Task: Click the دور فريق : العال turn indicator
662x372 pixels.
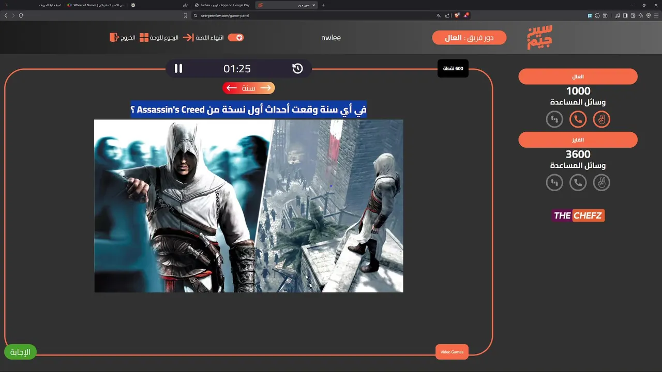Action: tap(469, 38)
